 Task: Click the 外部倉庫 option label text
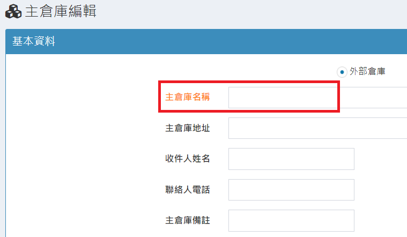tap(367, 71)
